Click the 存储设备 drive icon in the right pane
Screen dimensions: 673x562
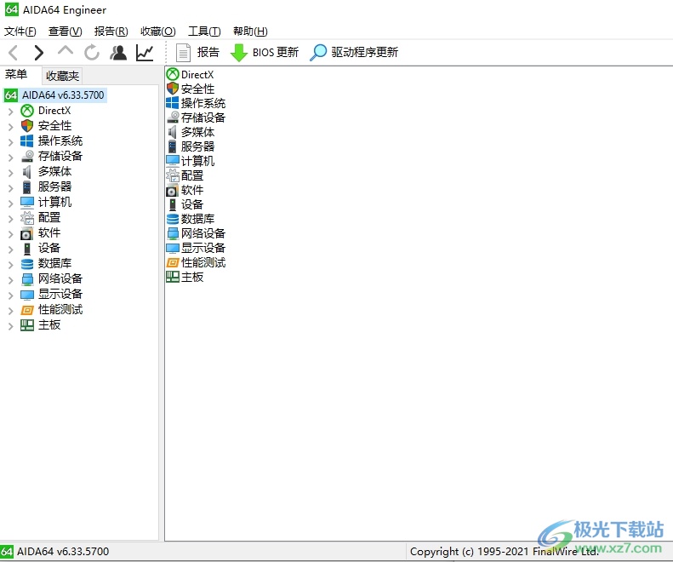[173, 117]
